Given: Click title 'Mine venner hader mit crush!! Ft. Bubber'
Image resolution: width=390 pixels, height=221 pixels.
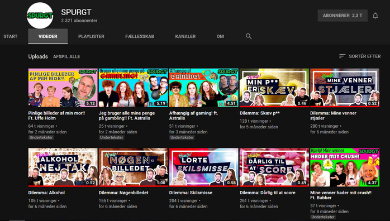Looking at the screenshot, I should (341, 195).
